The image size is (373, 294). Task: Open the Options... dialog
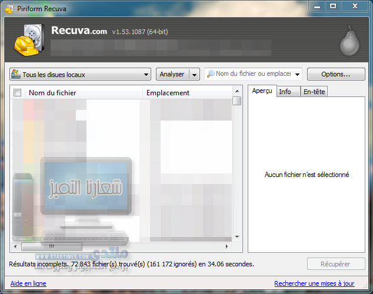(x=336, y=74)
